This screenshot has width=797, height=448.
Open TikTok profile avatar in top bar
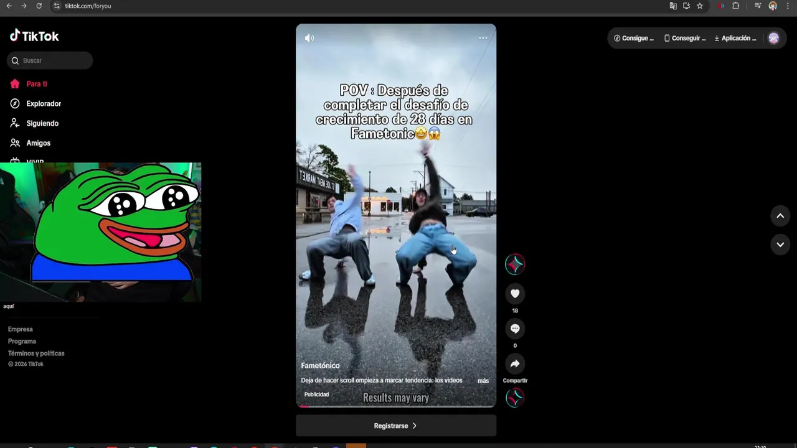point(773,38)
